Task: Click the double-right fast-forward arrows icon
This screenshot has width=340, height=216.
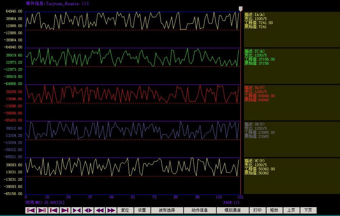Action: [x=111, y=210]
